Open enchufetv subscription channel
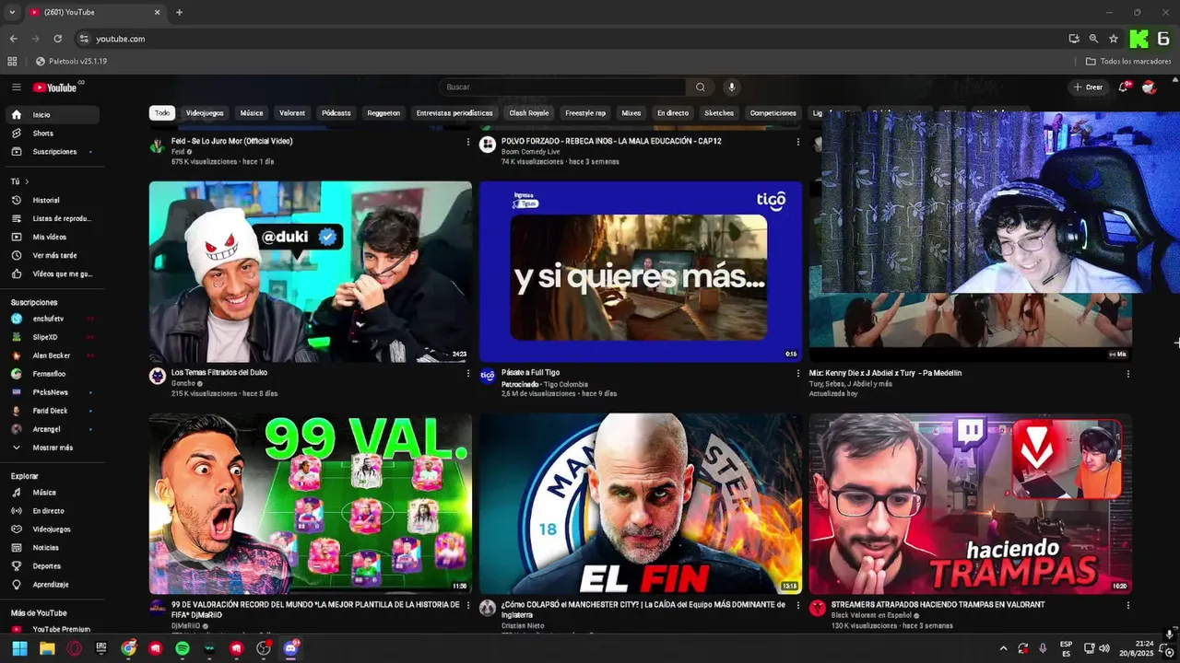This screenshot has width=1180, height=663. pyautogui.click(x=53, y=319)
